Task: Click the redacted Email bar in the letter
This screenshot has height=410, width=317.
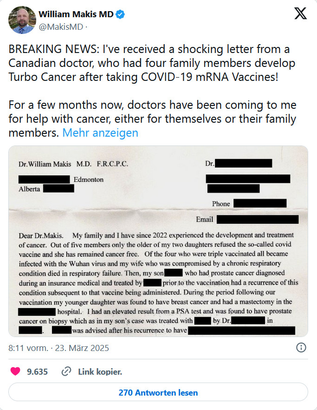Action: (x=257, y=219)
